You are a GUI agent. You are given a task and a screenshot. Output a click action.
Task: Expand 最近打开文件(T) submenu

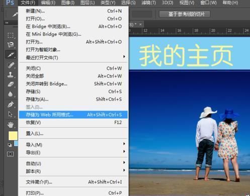point(73,57)
